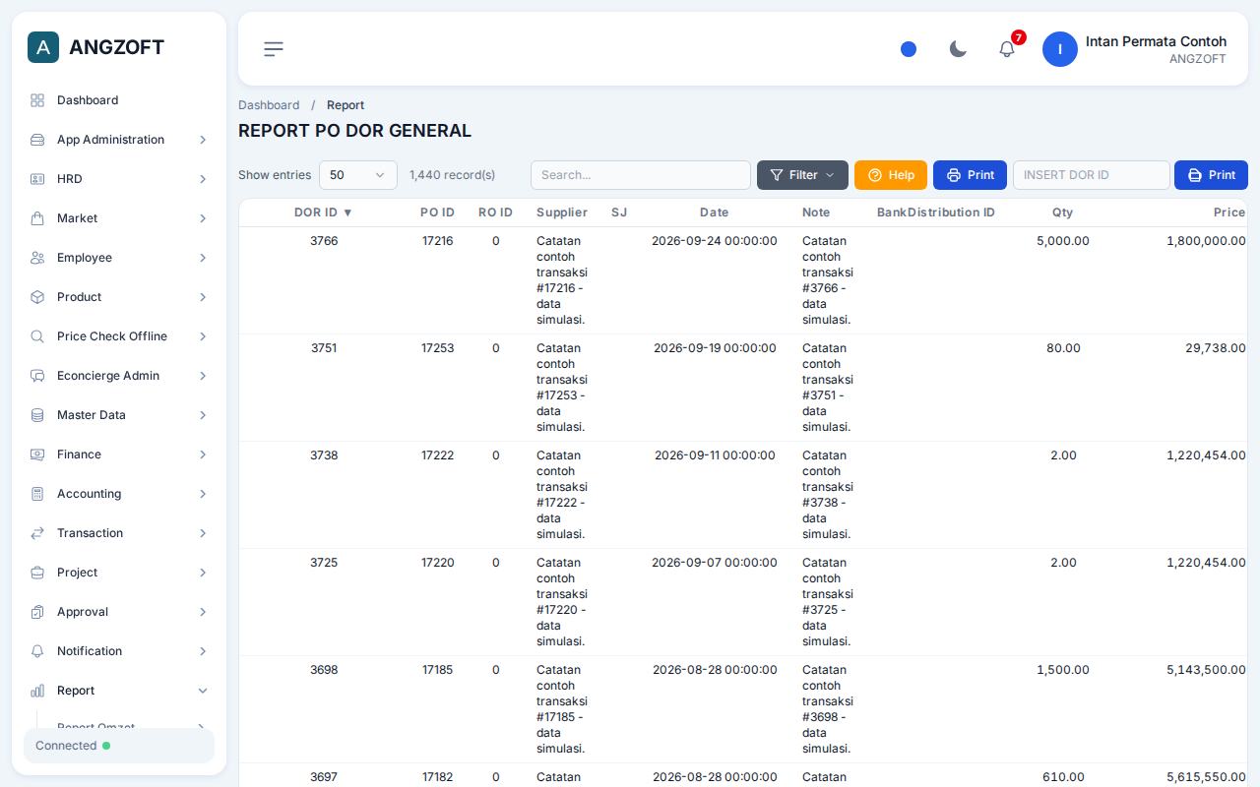Select DOR ID 3725 cell
The image size is (1260, 787).
tap(324, 563)
